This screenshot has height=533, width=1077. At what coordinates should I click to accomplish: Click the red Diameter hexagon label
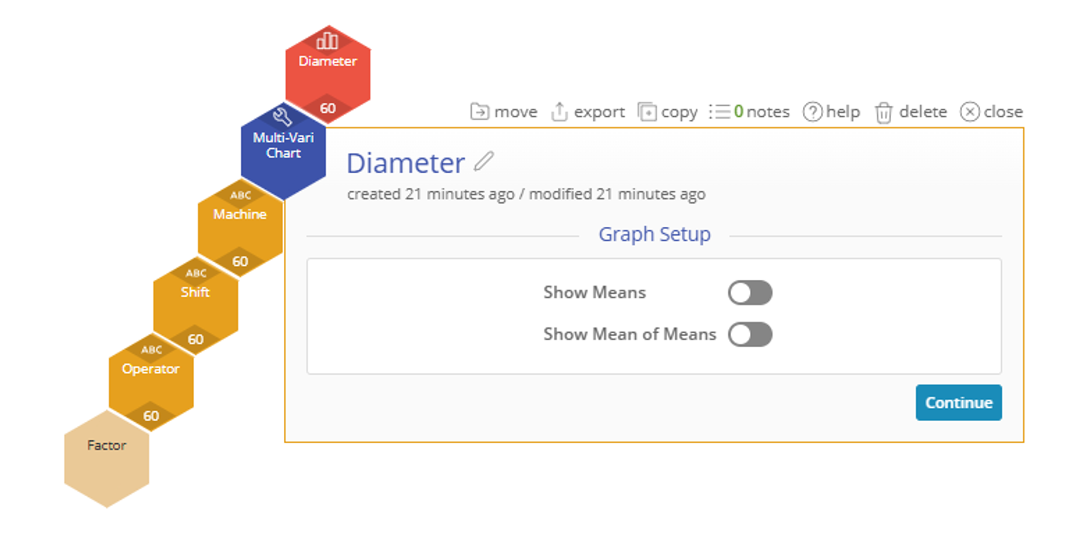coord(328,61)
